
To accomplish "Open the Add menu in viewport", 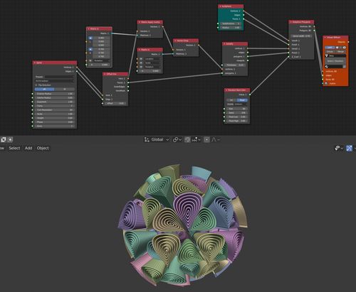I will (28, 148).
